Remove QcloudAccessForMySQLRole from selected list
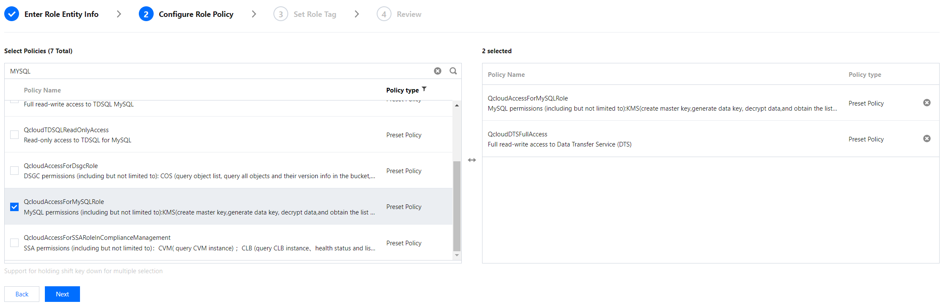 pos(927,103)
